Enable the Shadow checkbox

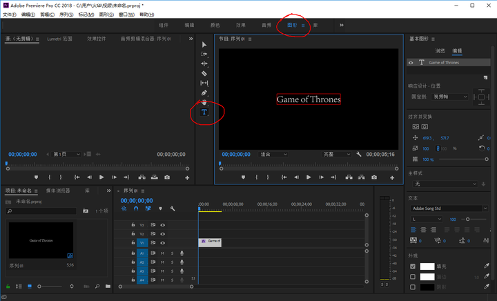pos(413,287)
